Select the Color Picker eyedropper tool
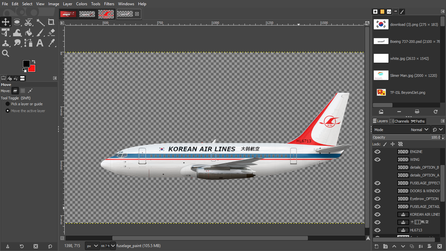The image size is (446, 251). [x=51, y=43]
